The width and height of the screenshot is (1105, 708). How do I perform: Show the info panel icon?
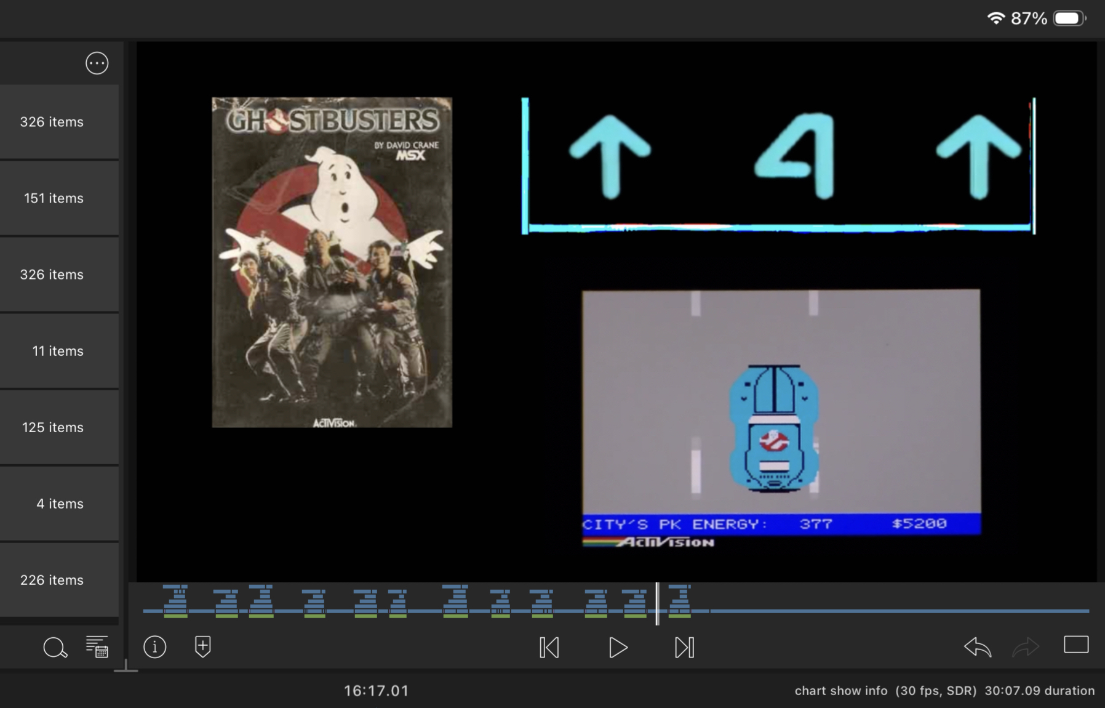coord(154,647)
